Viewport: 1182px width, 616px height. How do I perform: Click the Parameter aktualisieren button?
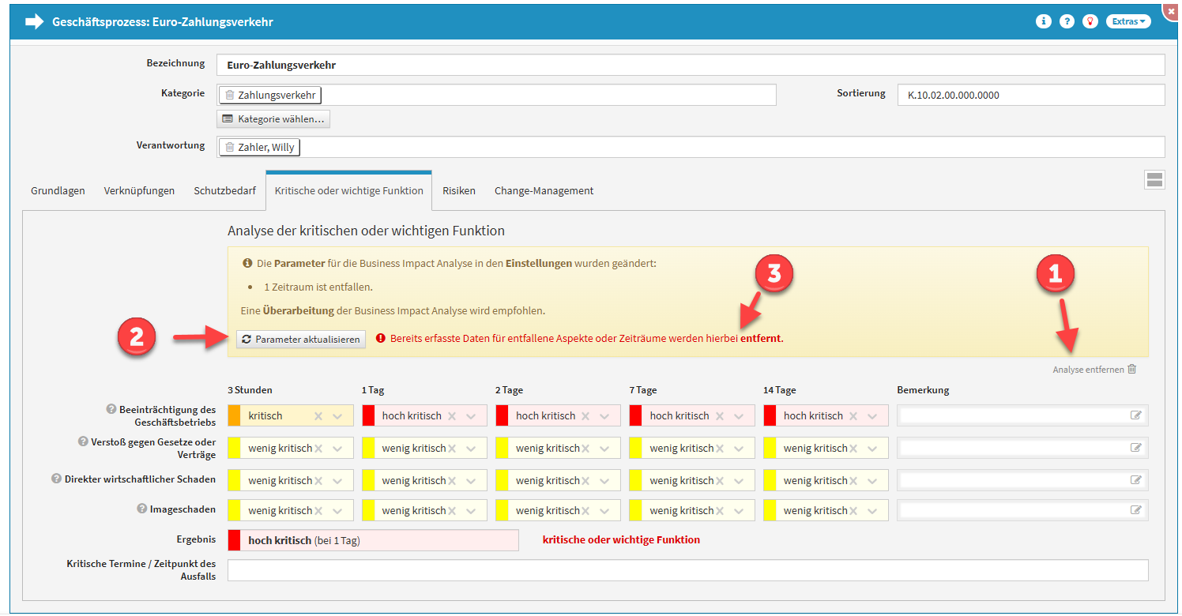pyautogui.click(x=301, y=339)
